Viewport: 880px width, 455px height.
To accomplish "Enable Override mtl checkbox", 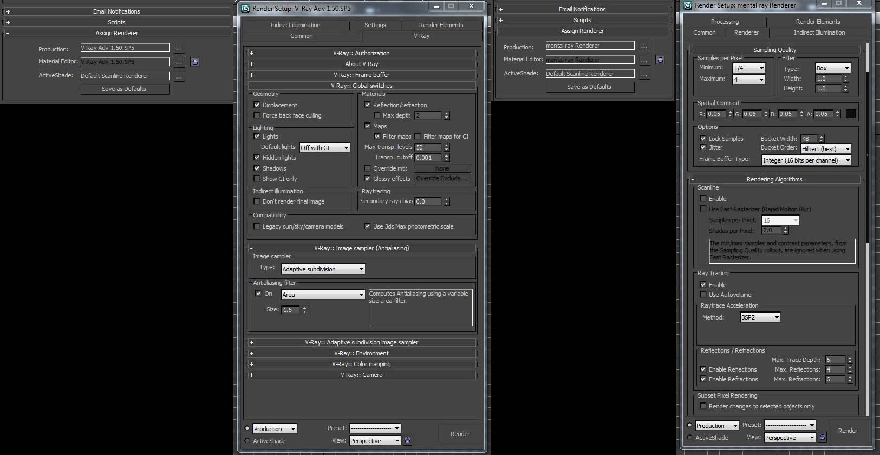I will coord(368,168).
